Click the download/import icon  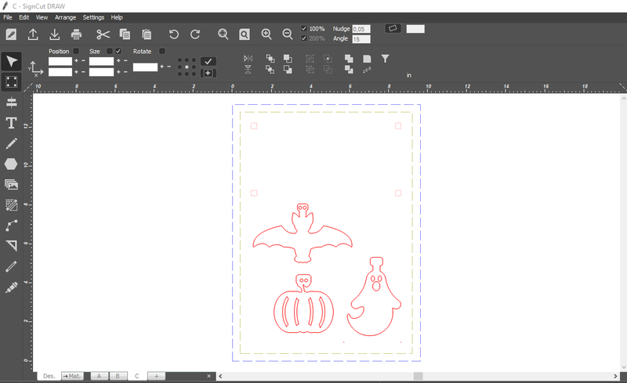tap(55, 34)
